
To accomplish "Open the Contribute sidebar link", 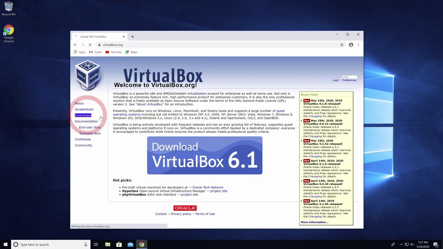I will (83, 139).
